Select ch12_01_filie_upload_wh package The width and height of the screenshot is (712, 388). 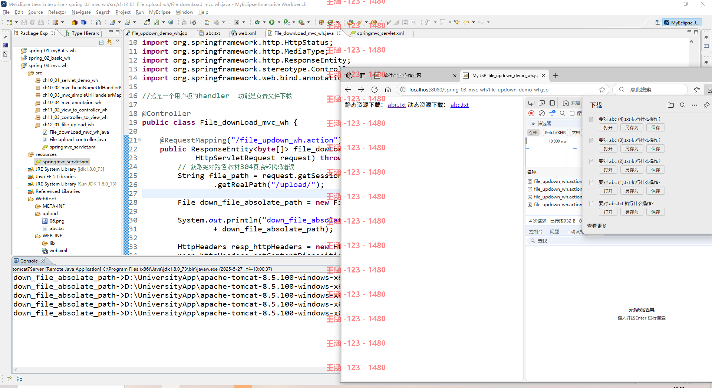[68, 125]
